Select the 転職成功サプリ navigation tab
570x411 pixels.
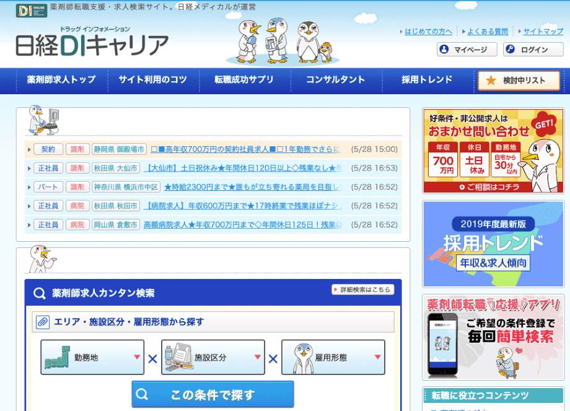click(245, 81)
